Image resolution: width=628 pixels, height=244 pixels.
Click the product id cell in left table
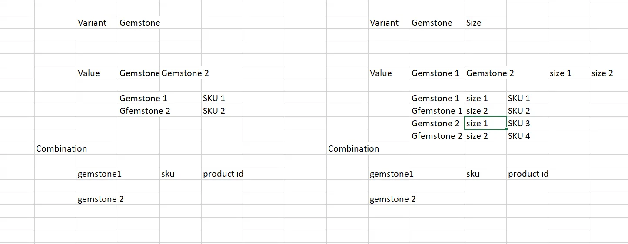pyautogui.click(x=223, y=174)
